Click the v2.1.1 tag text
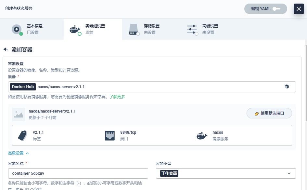Viewport: 307px width, 190px height. tap(38, 132)
